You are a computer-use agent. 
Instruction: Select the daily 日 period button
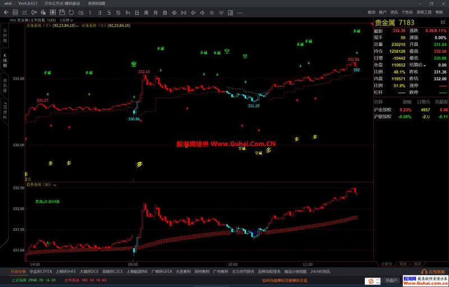point(137,12)
